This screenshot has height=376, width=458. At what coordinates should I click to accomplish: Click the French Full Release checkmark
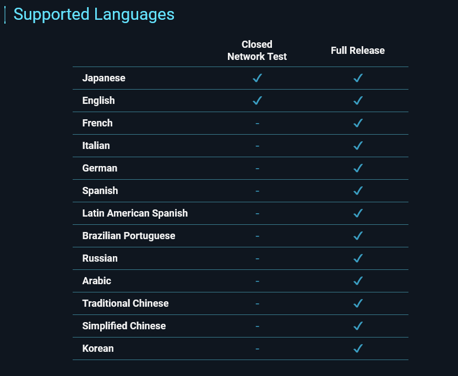[358, 123]
